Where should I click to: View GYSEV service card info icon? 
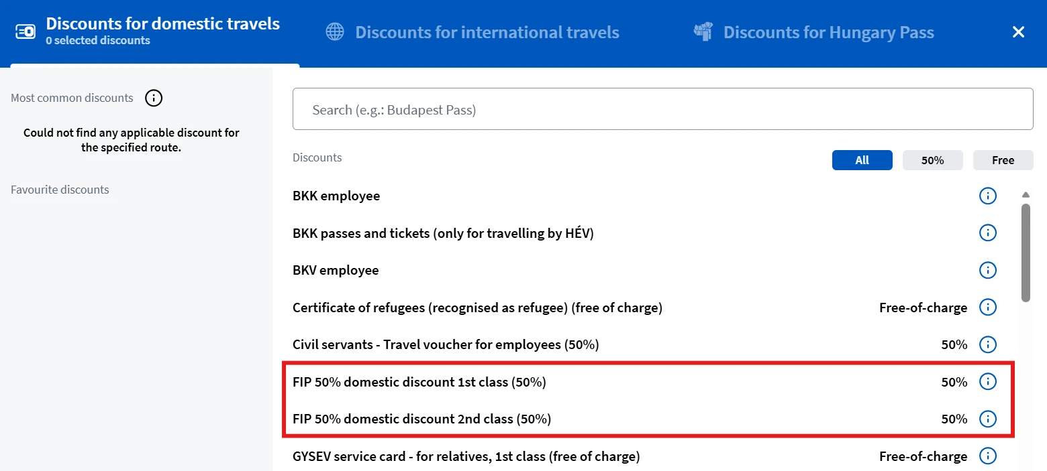click(987, 456)
